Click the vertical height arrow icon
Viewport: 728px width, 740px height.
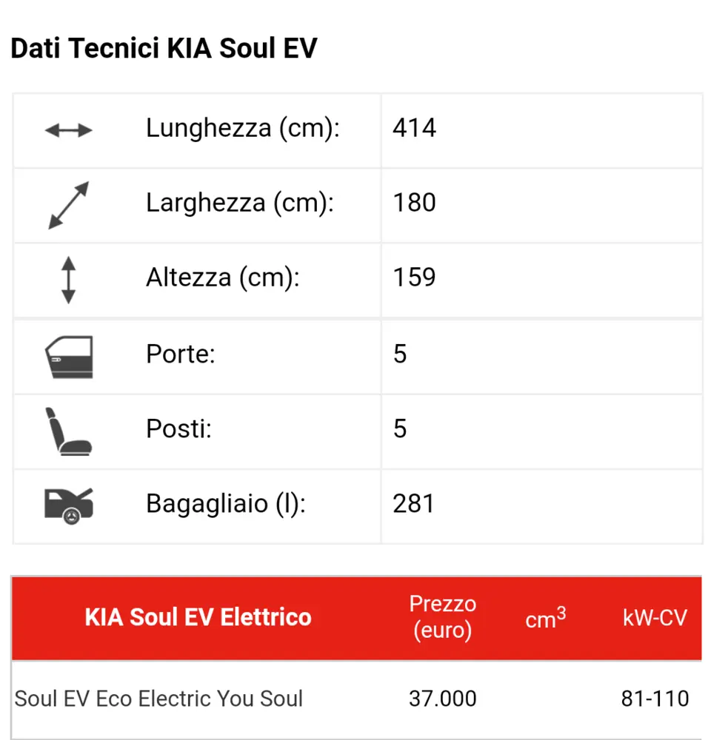pos(68,280)
